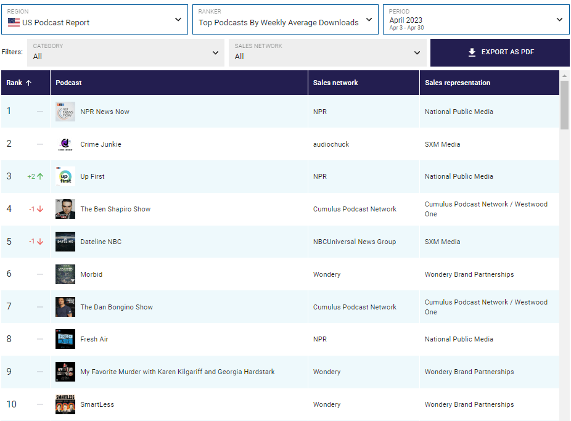Click National Public Media in Fresh Air row
This screenshot has height=421, width=571.
(x=459, y=339)
